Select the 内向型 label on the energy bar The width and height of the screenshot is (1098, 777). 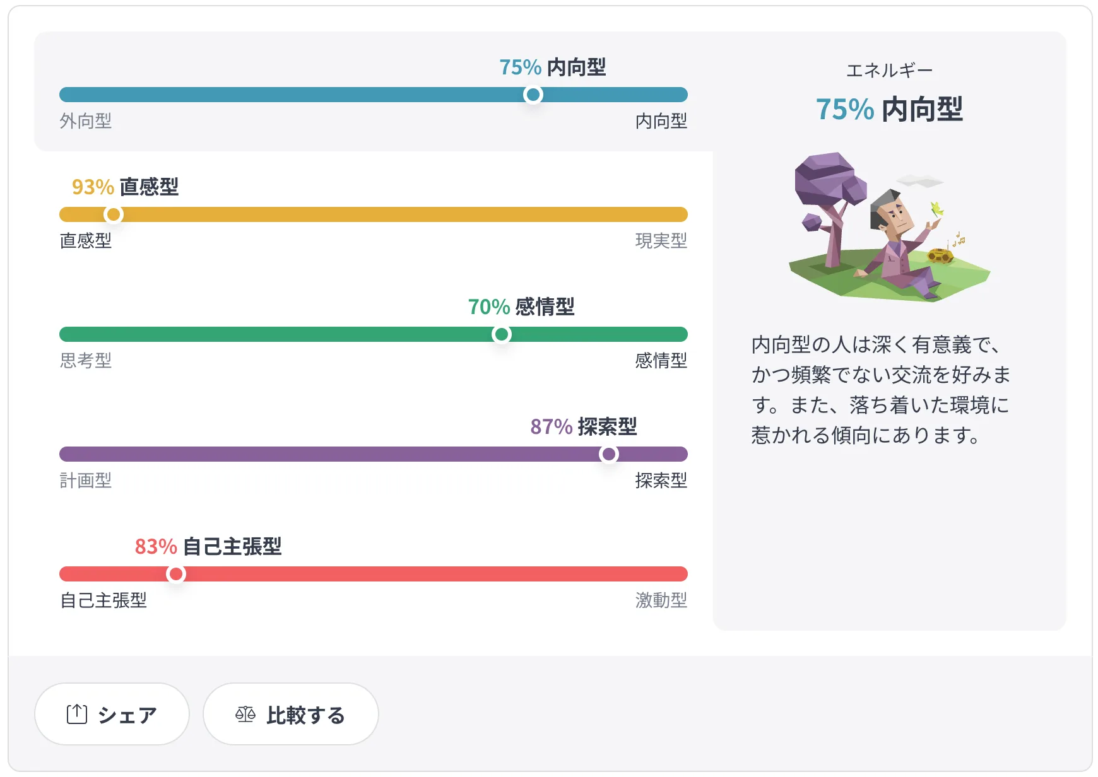pyautogui.click(x=663, y=122)
